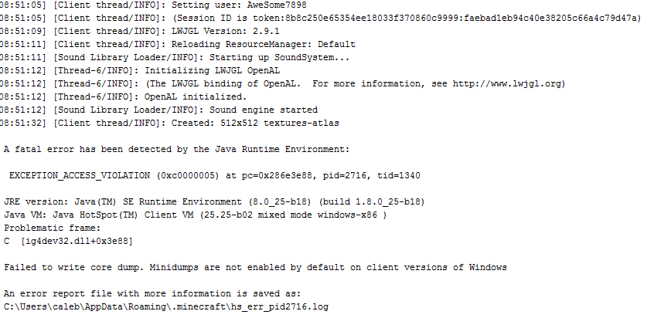654x318 pixels.
Task: Click the fatal error detected message
Action: (177, 149)
